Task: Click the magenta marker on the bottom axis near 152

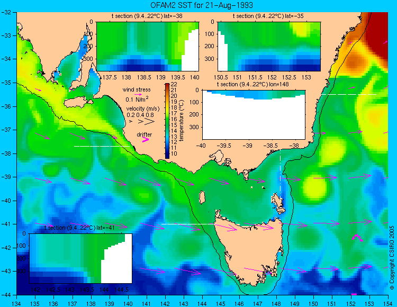Action: coord(354,294)
